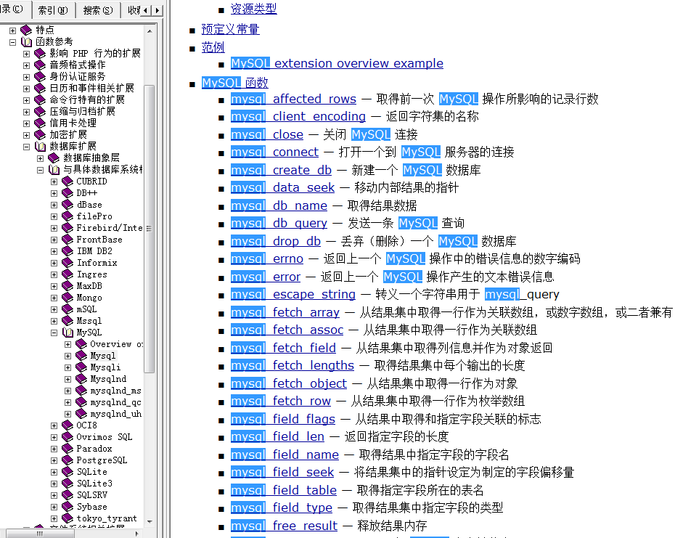Collapse the MySQL tree node
The image size is (675, 538).
(54, 333)
